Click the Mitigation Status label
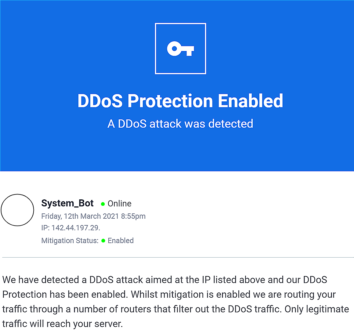The image size is (354, 330). [x=70, y=241]
